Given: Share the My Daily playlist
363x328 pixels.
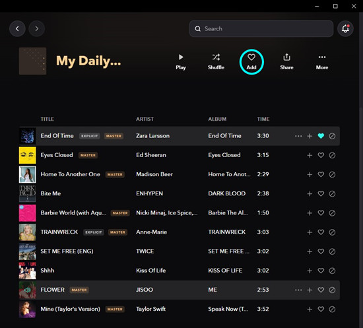Looking at the screenshot, I should click(286, 62).
